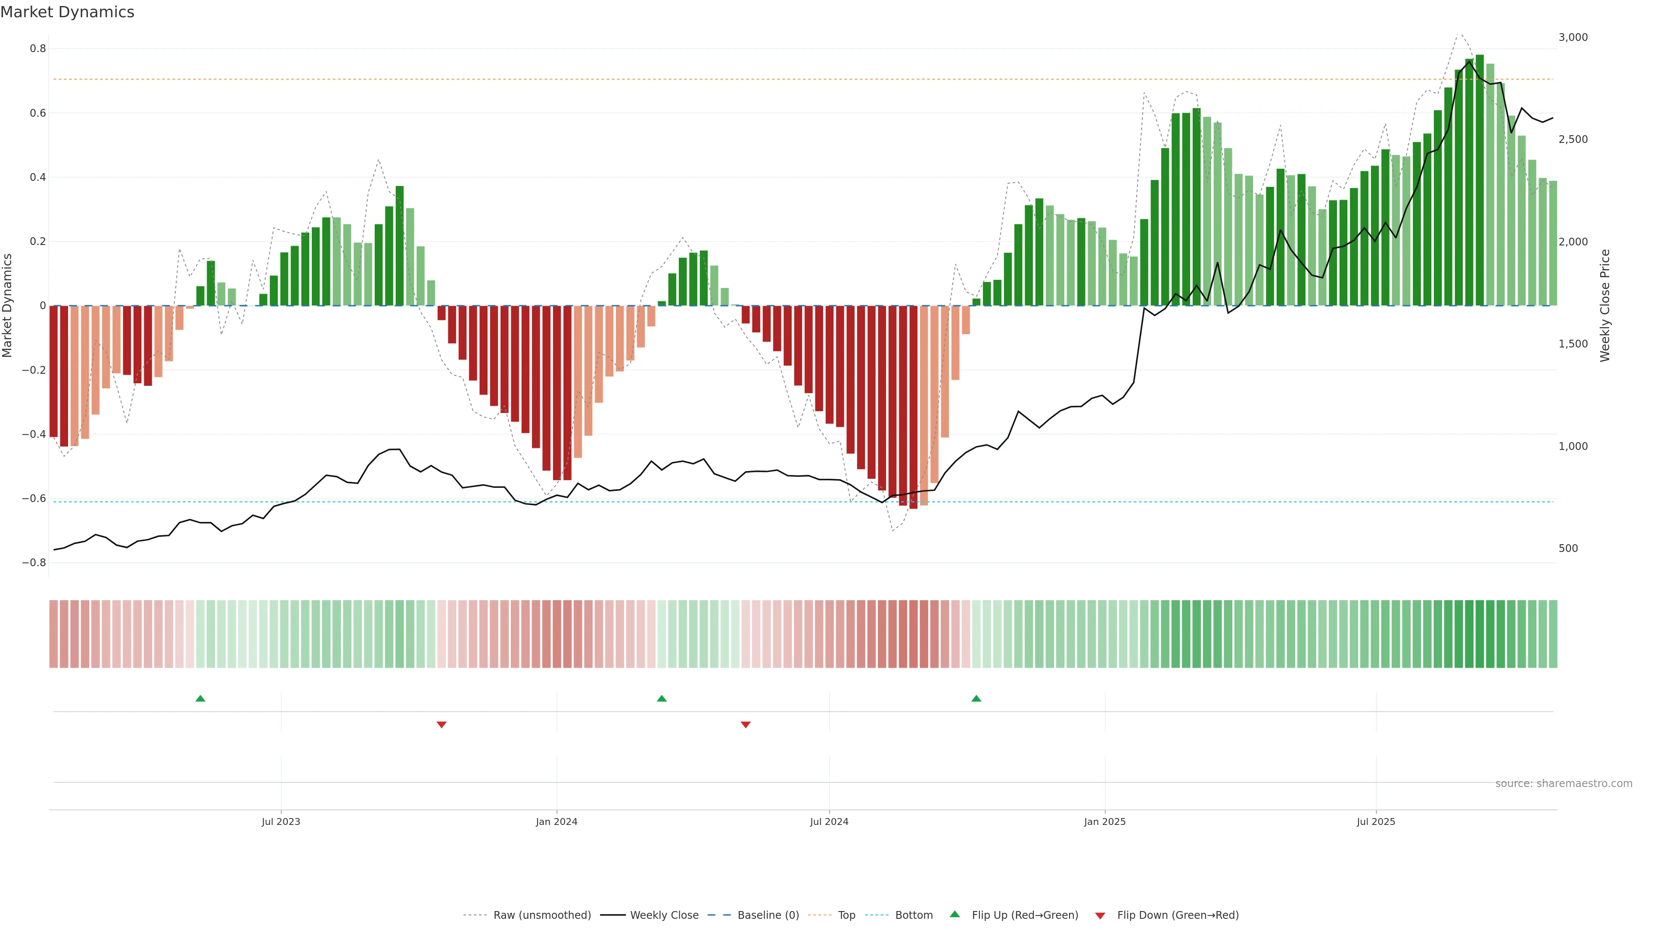Click the green triangle icon in the legend
The height and width of the screenshot is (930, 1654).
coord(955,914)
